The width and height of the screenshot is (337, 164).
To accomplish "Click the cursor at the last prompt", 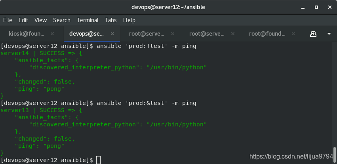I will (98, 160).
